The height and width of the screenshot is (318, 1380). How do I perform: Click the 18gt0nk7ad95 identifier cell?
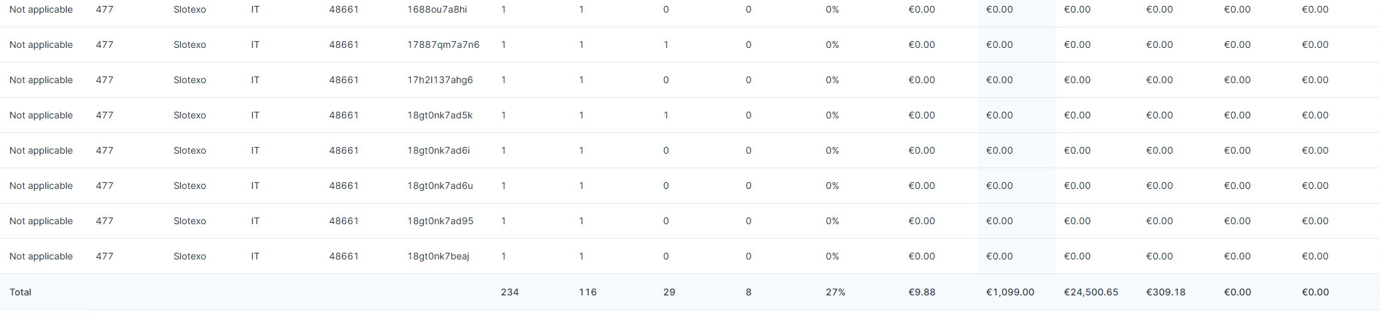440,221
